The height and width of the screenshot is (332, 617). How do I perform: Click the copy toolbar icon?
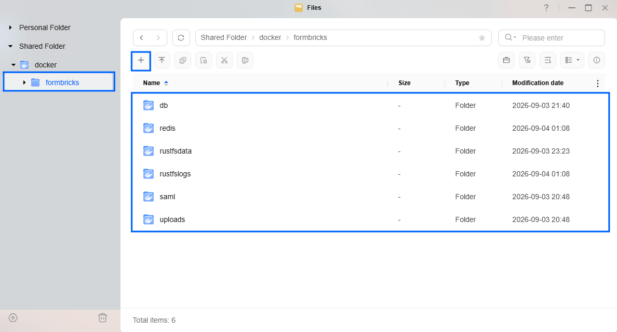click(183, 61)
